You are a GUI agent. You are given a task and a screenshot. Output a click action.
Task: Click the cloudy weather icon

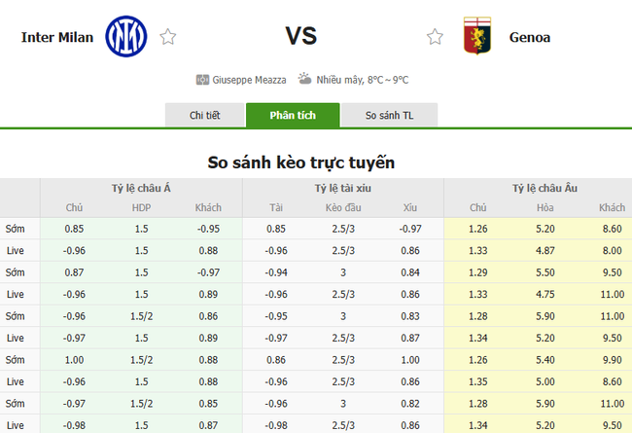point(304,79)
